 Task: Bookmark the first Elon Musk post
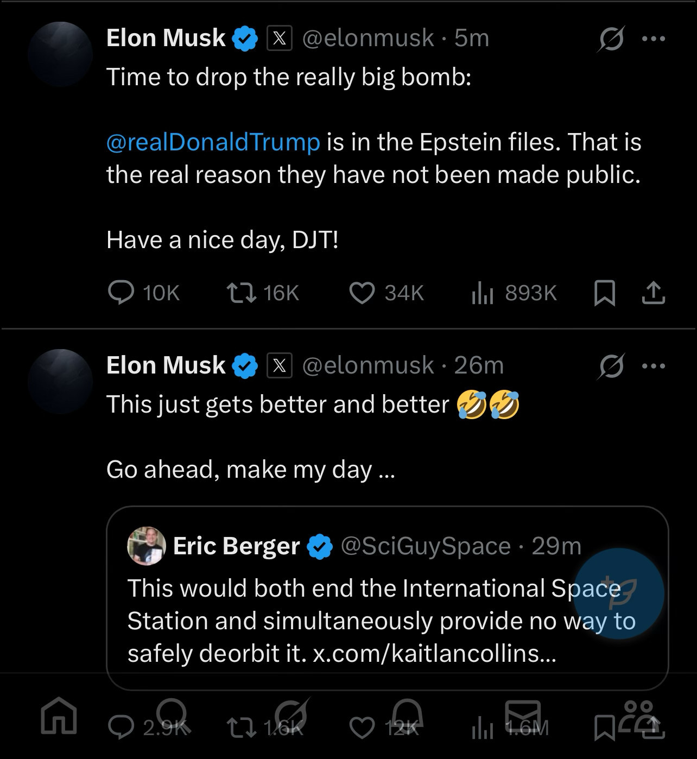(x=605, y=293)
